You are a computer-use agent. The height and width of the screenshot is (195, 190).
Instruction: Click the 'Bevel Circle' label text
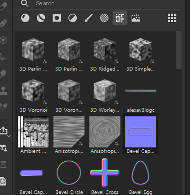69,192
